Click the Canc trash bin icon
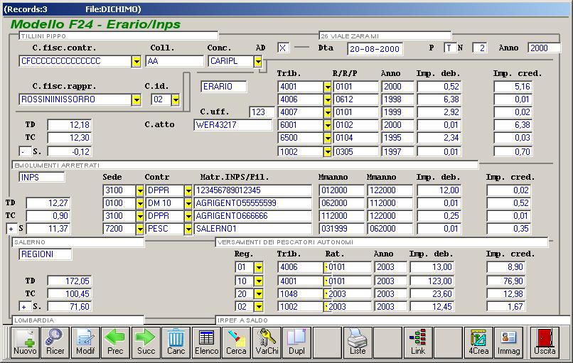This screenshot has height=363, width=573. [x=176, y=342]
